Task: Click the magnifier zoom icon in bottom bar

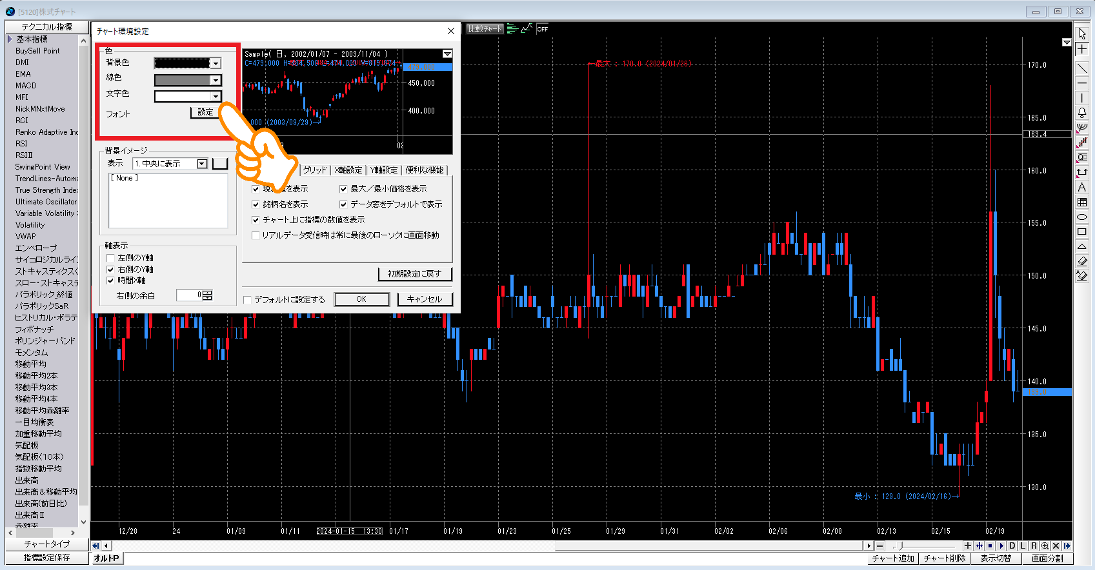Action: pos(1045,546)
